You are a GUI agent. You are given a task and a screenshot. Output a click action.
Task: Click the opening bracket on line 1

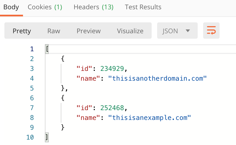tap(47, 49)
